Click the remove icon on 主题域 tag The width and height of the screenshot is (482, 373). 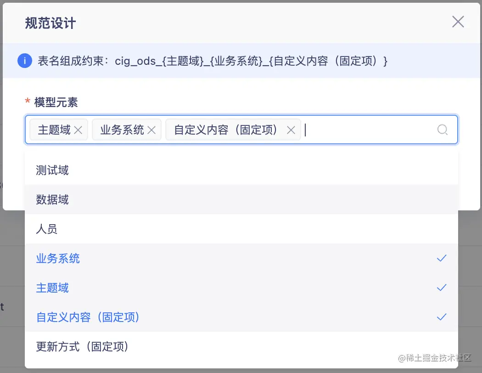(x=78, y=130)
